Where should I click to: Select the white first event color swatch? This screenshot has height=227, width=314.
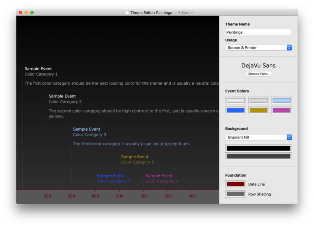click(x=235, y=100)
